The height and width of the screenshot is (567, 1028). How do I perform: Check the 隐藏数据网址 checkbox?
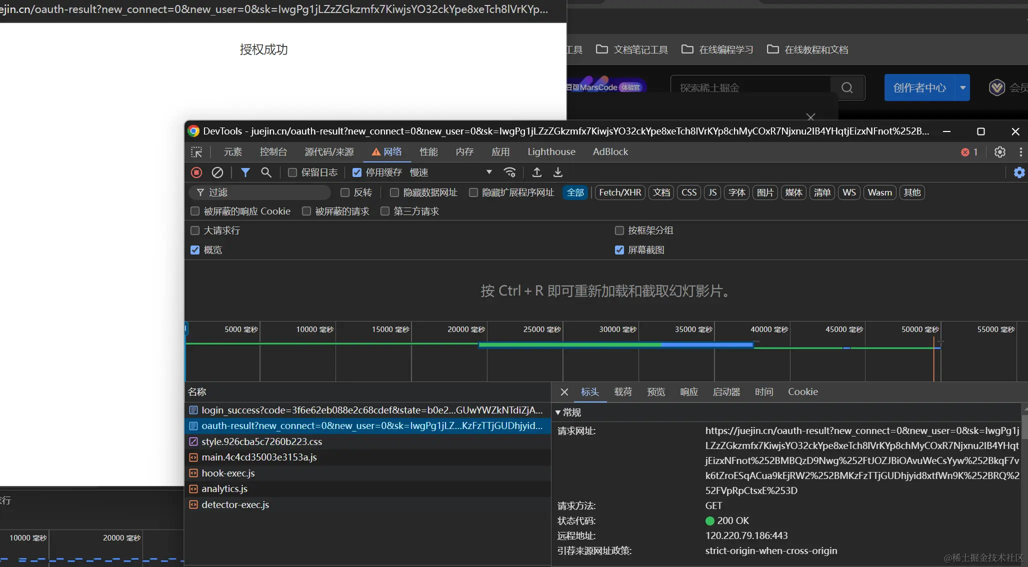tap(394, 193)
